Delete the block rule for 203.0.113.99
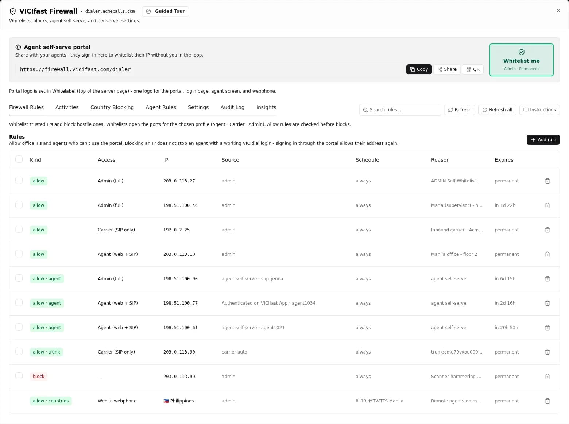Screen dimensions: 569x424 pyautogui.click(x=547, y=377)
